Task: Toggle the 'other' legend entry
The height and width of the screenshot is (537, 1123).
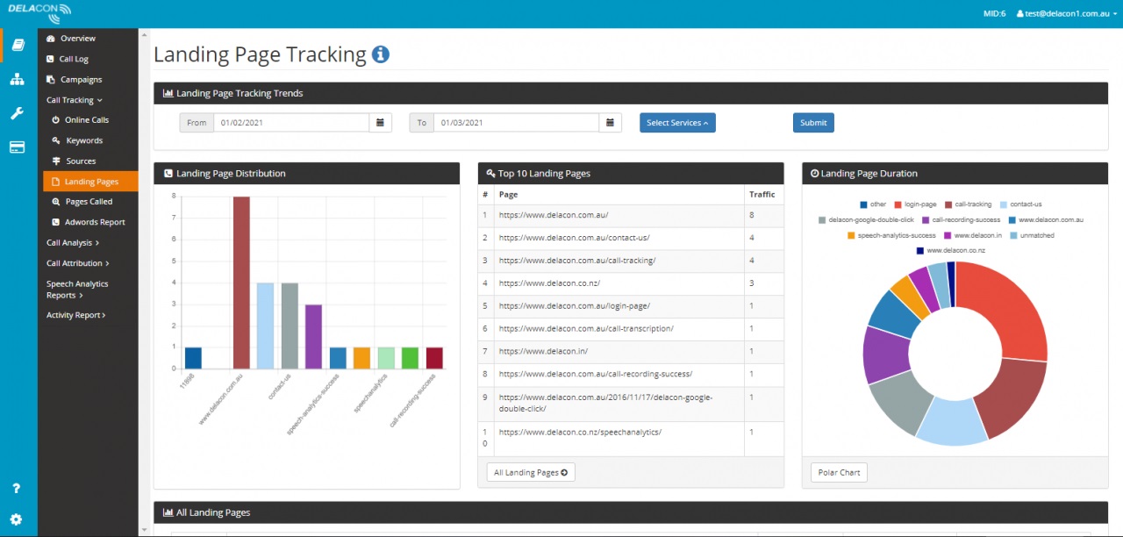Action: pyautogui.click(x=873, y=204)
